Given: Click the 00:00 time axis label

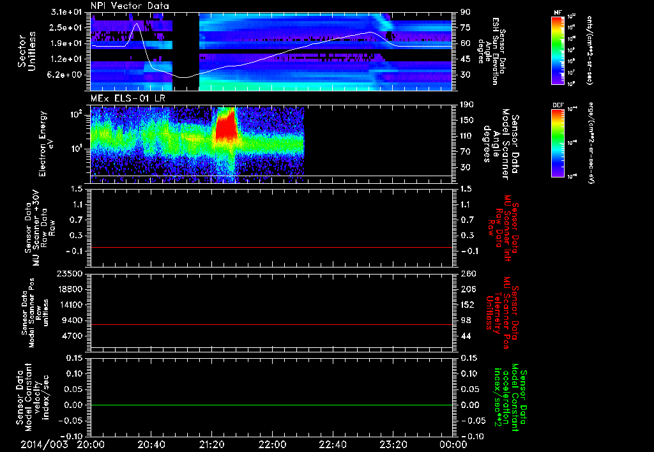Looking at the screenshot, I should [x=453, y=444].
